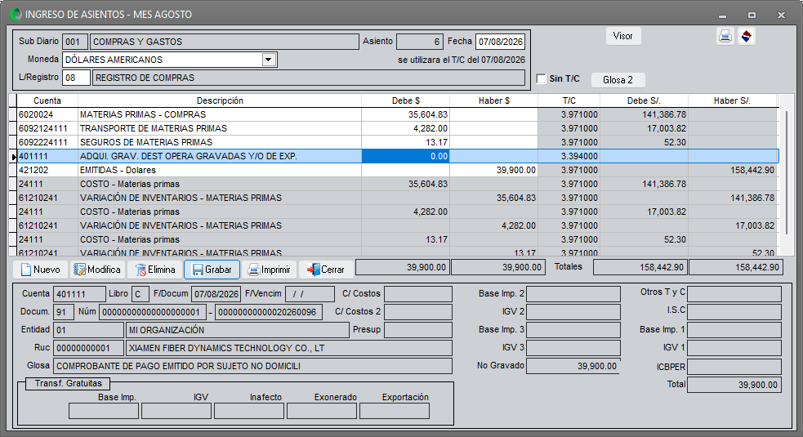This screenshot has width=803, height=437.
Task: Click the C/ Costos field
Action: click(418, 294)
